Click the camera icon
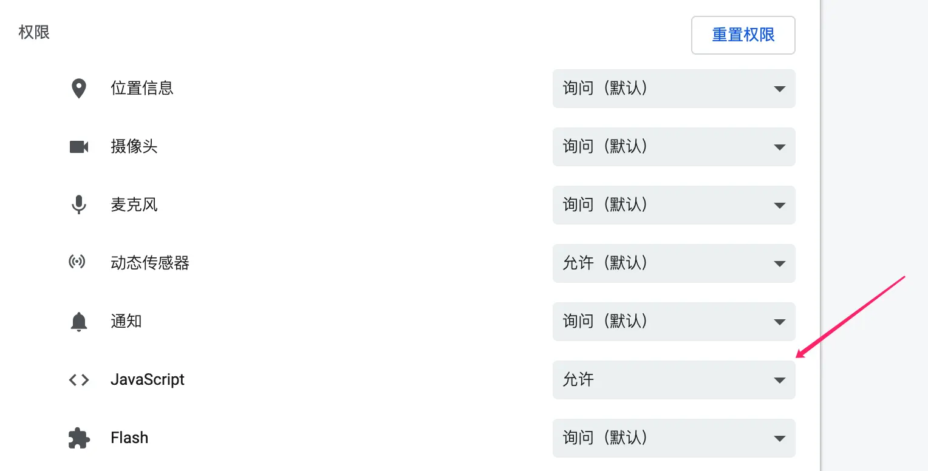Viewport: 928px width, 471px height. coord(79,147)
